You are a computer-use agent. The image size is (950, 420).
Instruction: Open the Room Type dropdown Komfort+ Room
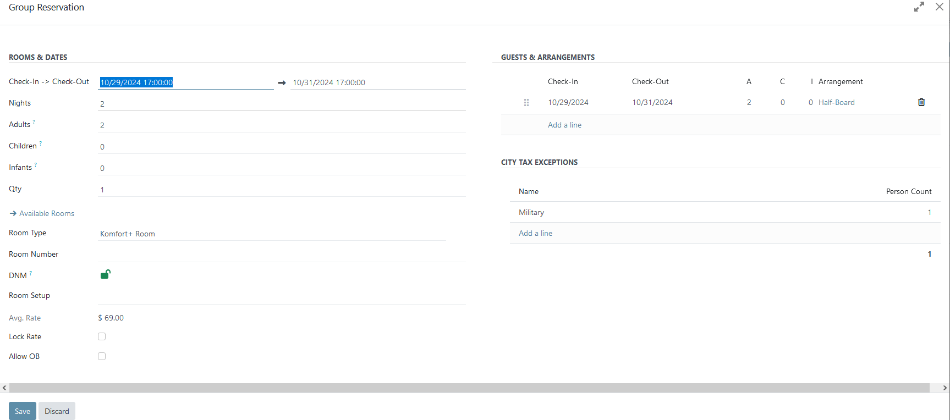(272, 234)
